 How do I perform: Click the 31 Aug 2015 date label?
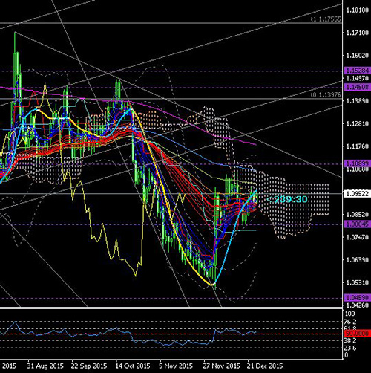[x=45, y=366]
